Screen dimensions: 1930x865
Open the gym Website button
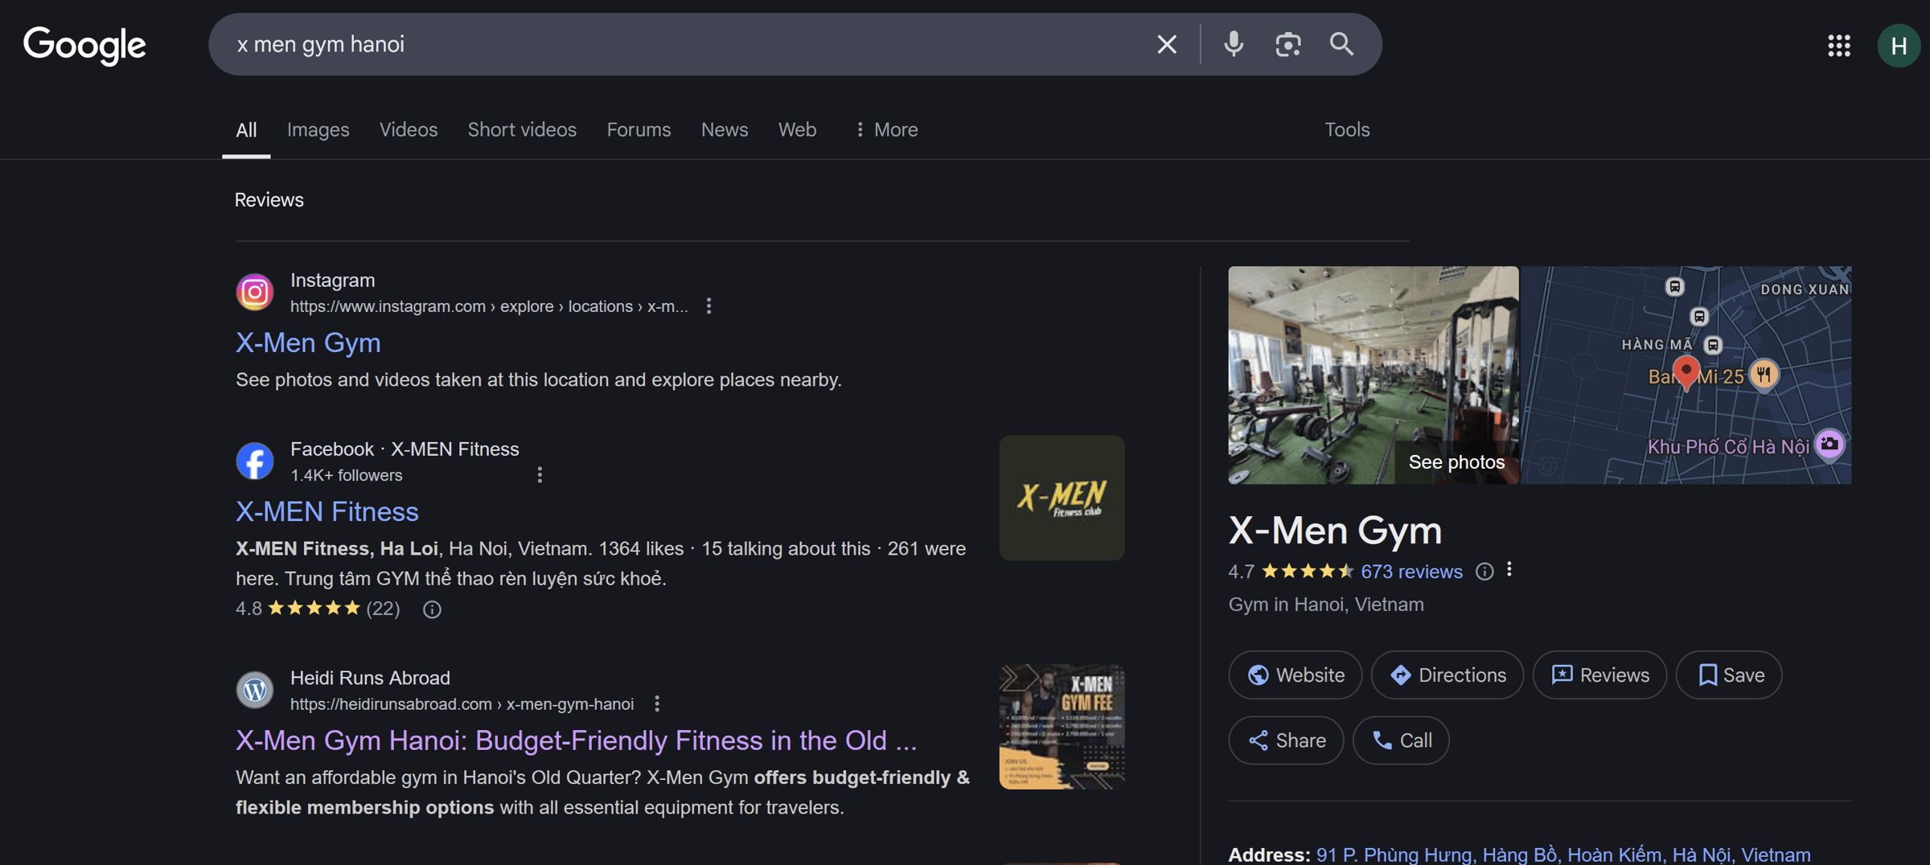tap(1295, 675)
